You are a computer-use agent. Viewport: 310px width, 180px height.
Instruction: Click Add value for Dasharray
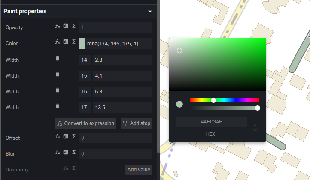139,170
